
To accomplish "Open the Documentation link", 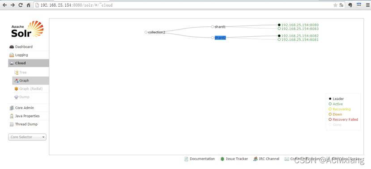I will click(x=202, y=159).
